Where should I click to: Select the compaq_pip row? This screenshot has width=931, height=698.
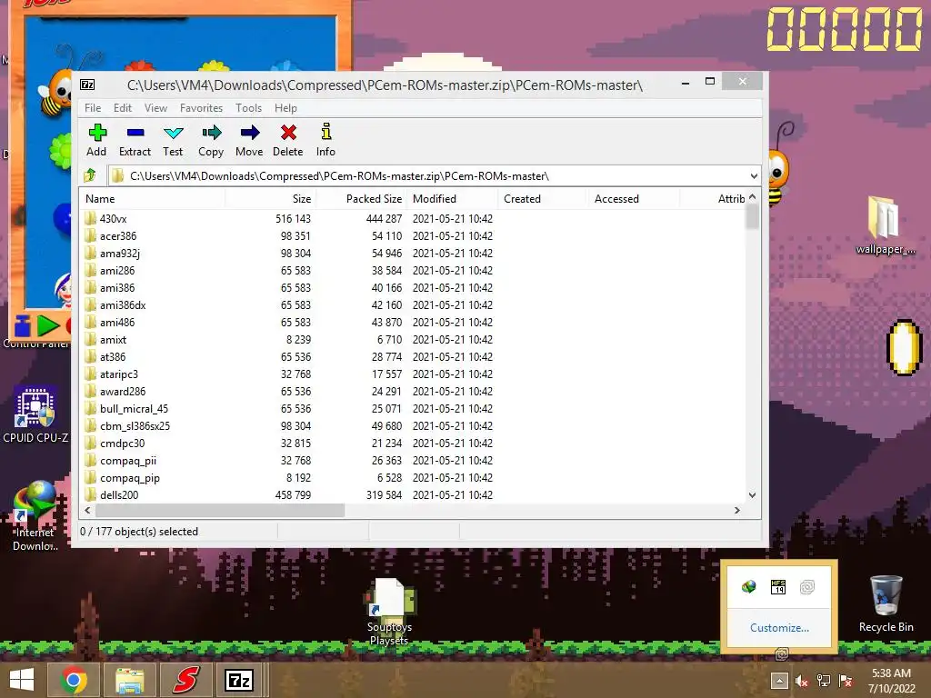point(412,477)
